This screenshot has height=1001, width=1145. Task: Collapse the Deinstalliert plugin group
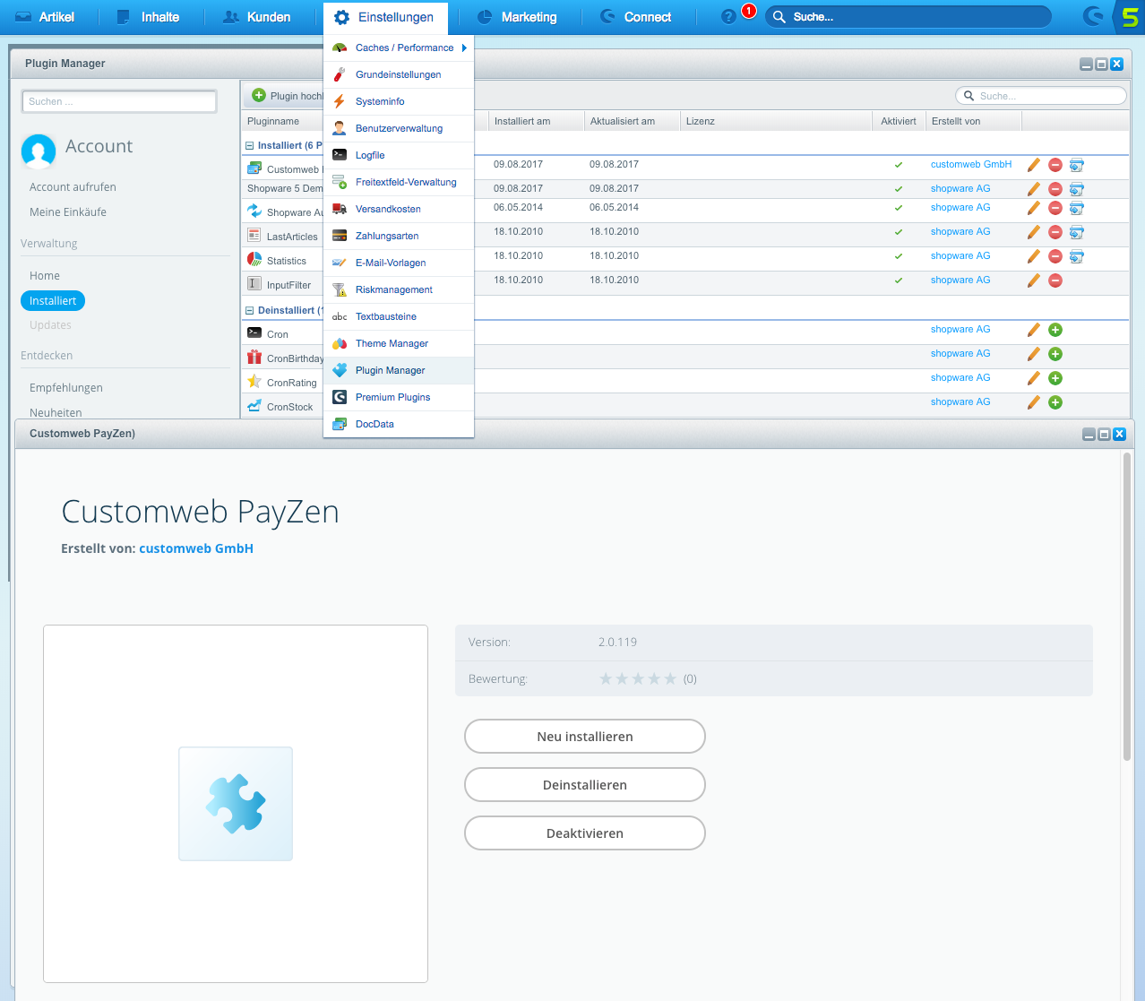click(x=250, y=310)
